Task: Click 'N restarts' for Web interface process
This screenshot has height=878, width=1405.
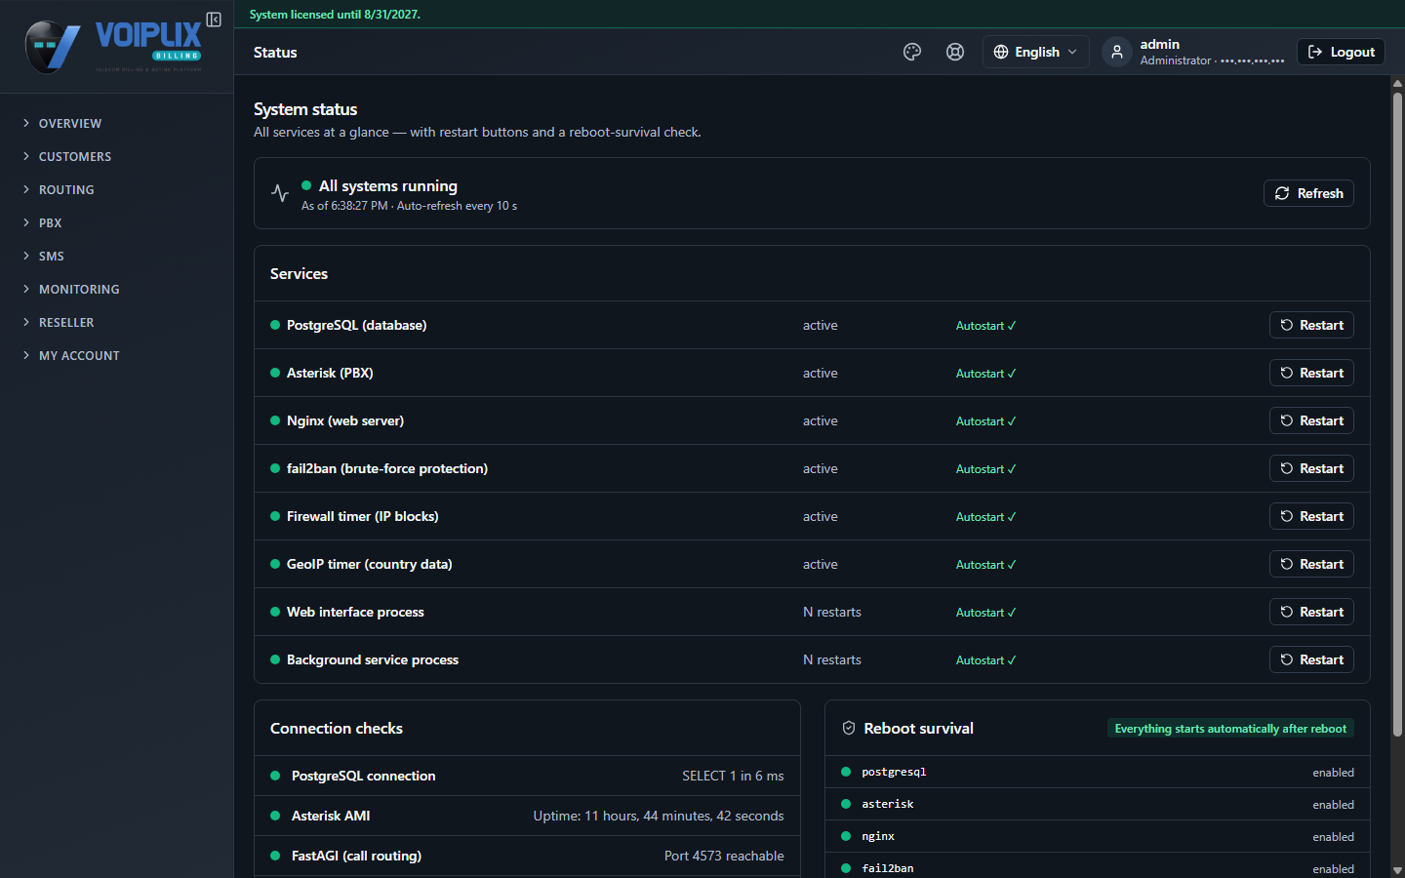Action: click(x=832, y=612)
